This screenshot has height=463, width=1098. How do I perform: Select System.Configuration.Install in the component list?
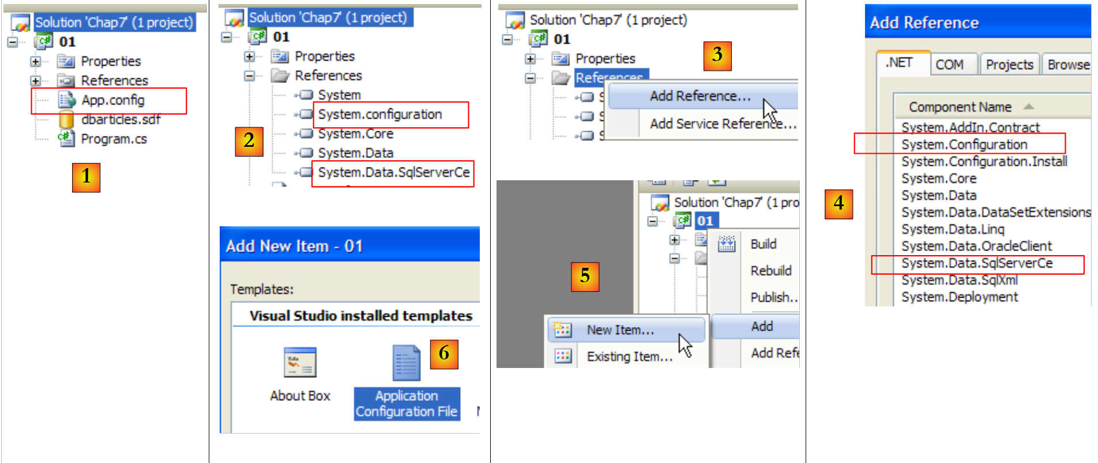[984, 162]
